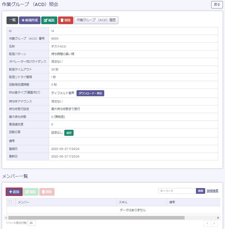Click the red 削除 trash button at top
This screenshot has width=225, height=229.
pos(65,20)
